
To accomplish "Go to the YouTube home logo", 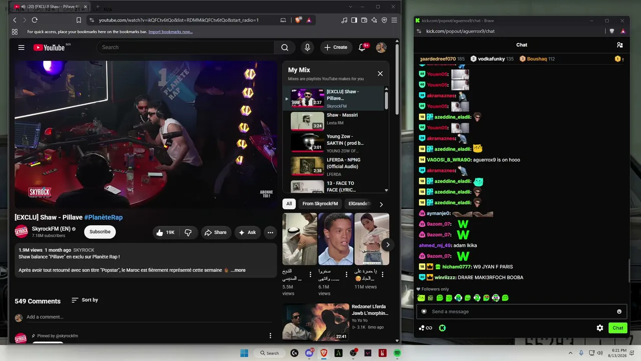I will click(x=49, y=48).
